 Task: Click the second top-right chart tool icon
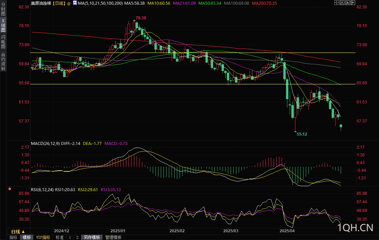pyautogui.click(x=342, y=3)
